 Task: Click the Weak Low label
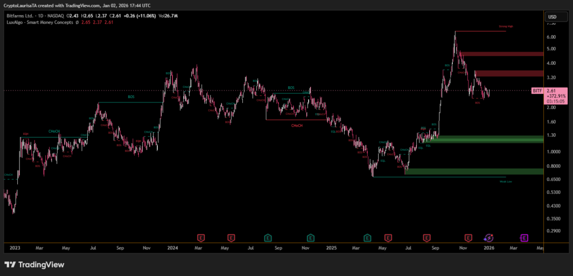(505, 181)
